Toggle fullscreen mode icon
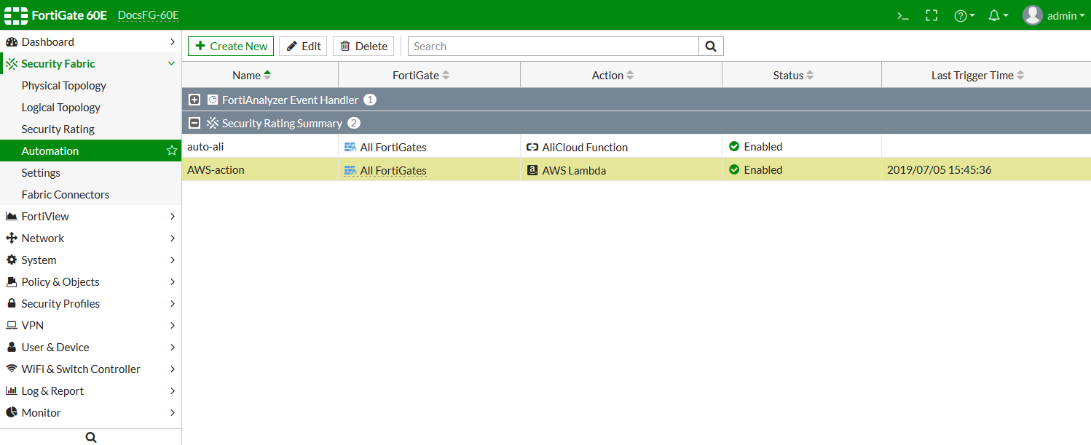This screenshot has width=1091, height=445. (932, 15)
